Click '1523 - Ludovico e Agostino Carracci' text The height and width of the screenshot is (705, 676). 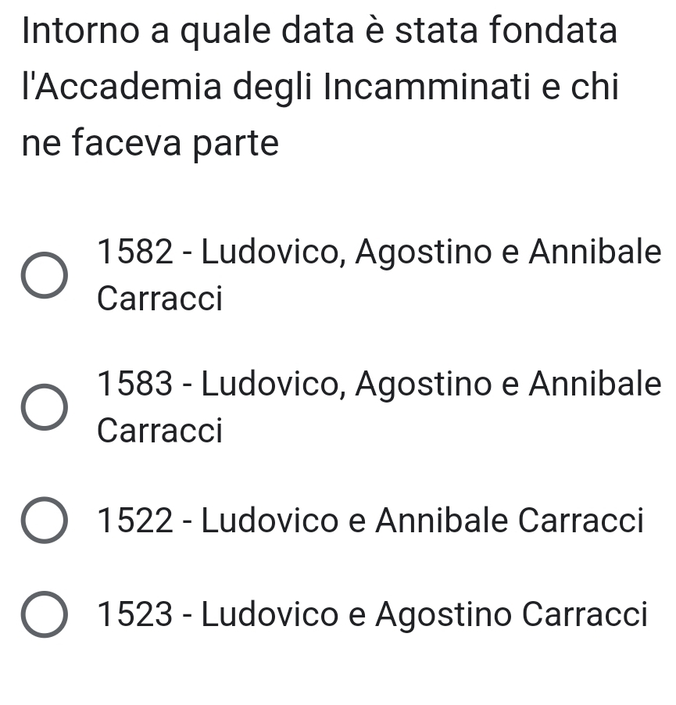tap(373, 614)
